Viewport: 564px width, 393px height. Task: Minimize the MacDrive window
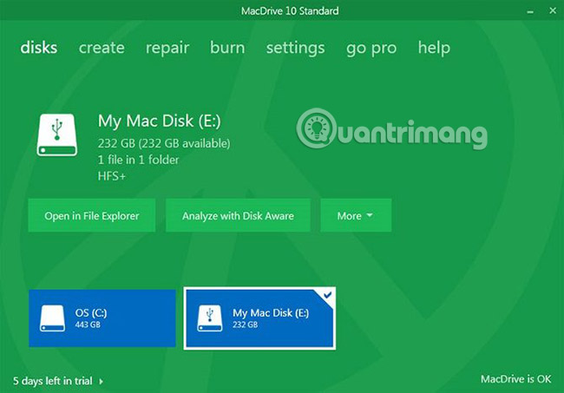pos(530,11)
